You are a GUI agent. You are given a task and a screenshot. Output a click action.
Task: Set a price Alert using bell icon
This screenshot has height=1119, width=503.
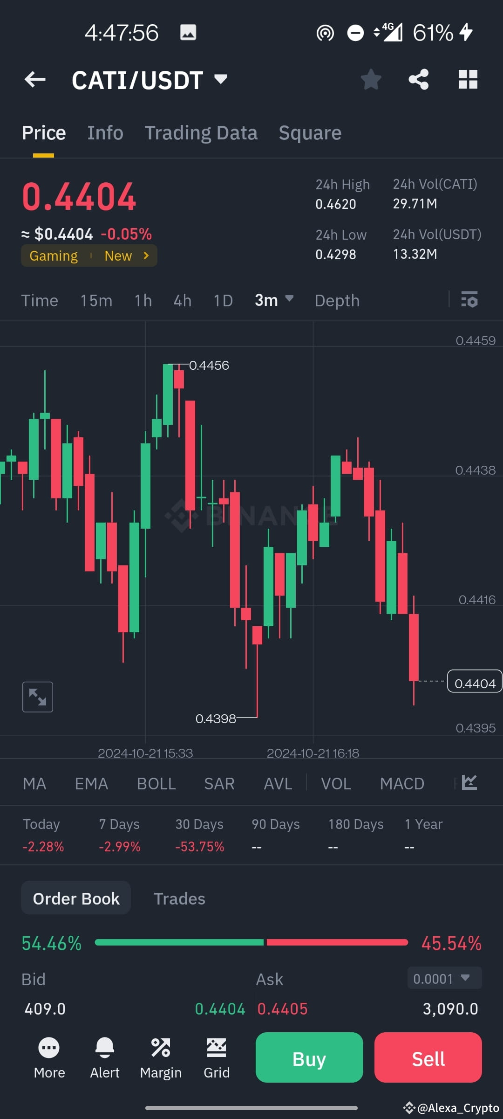pyautogui.click(x=105, y=1057)
